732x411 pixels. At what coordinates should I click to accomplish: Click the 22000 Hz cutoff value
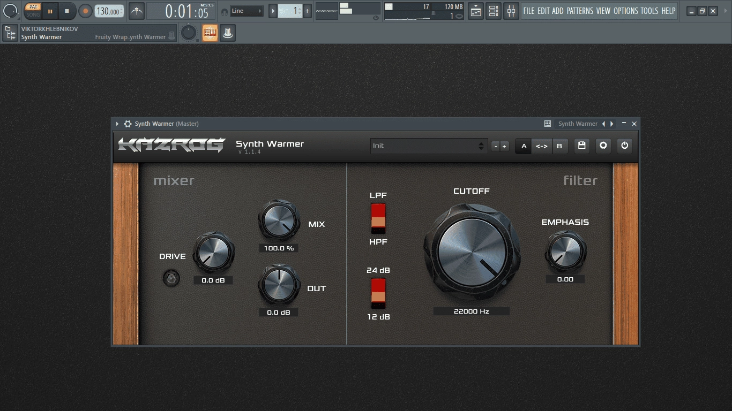pos(472,311)
